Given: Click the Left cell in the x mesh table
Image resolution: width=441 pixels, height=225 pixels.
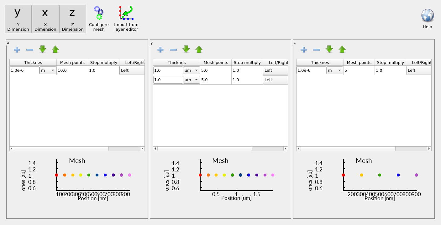Looking at the screenshot, I should (x=132, y=70).
